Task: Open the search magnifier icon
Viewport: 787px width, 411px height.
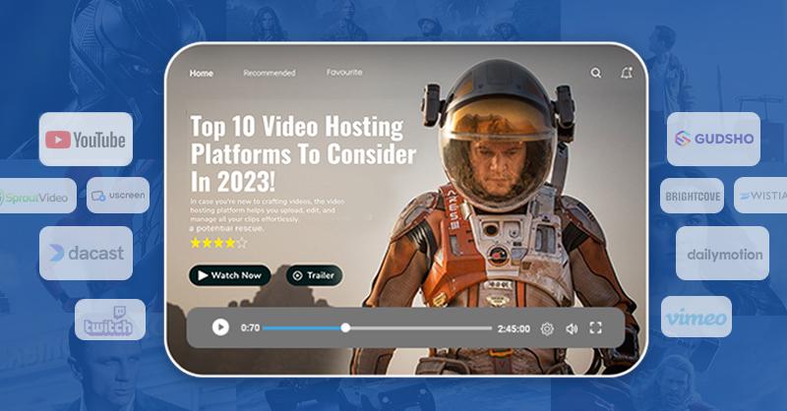Action: tap(596, 74)
